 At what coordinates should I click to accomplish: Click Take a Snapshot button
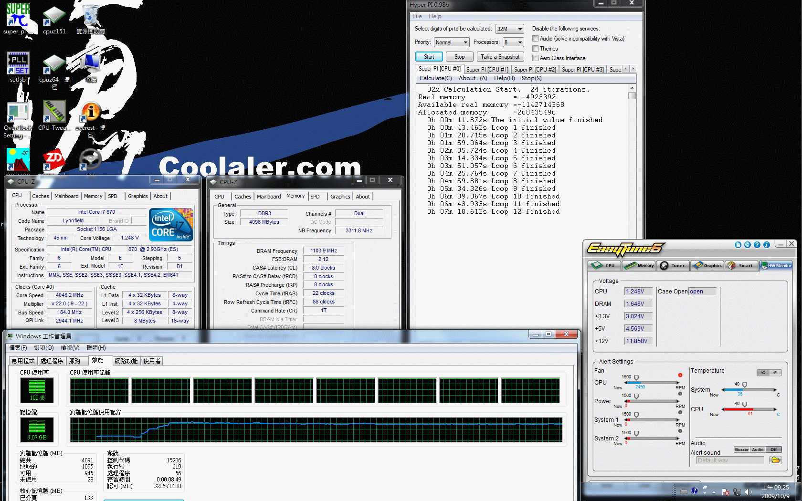(500, 57)
